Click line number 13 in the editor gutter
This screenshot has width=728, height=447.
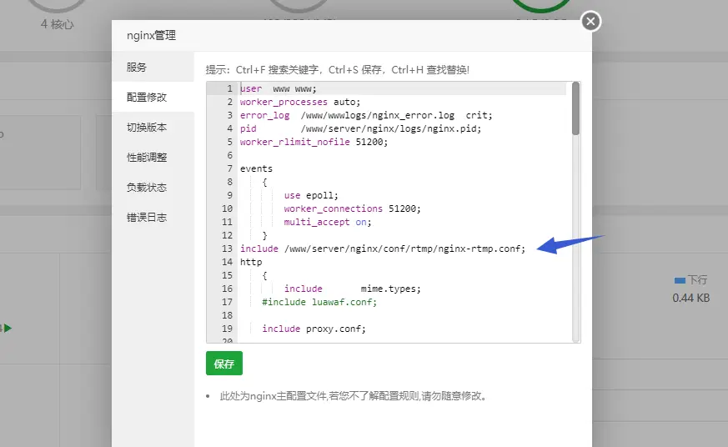point(227,249)
